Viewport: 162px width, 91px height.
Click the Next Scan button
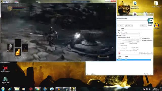coord(129,26)
